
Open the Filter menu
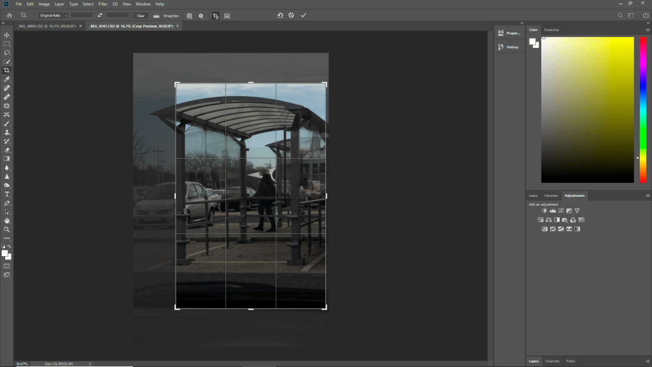pyautogui.click(x=103, y=4)
